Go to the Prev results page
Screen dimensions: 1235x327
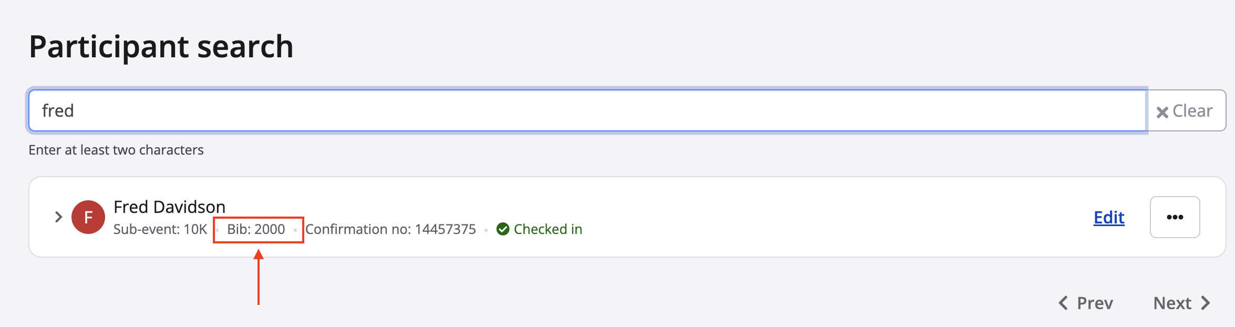(1095, 303)
